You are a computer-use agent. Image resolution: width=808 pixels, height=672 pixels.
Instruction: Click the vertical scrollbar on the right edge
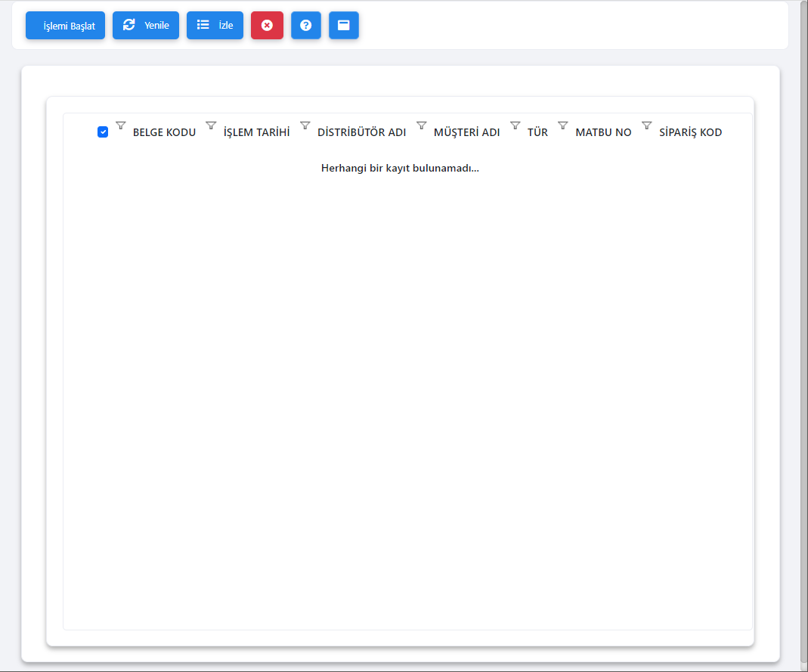coord(803,333)
